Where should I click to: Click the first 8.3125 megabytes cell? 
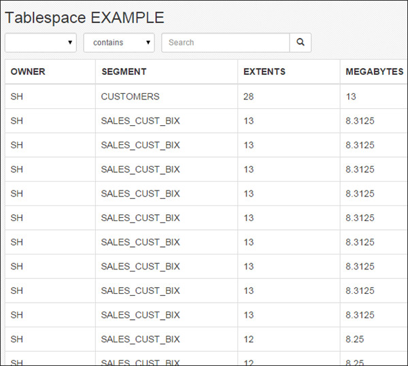360,121
